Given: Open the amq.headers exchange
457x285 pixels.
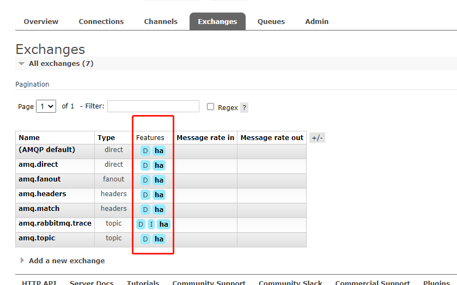Looking at the screenshot, I should 42,193.
